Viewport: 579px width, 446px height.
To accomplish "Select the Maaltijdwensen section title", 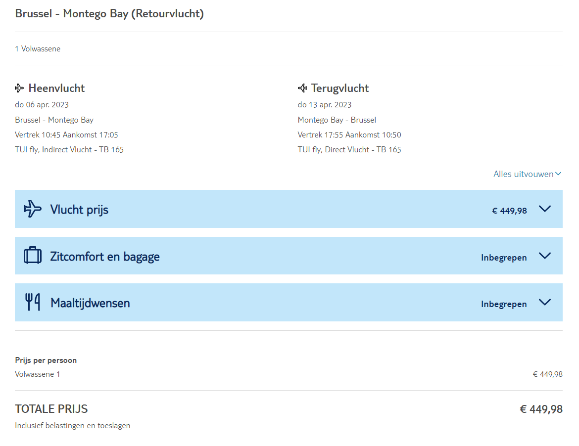I will pos(90,303).
